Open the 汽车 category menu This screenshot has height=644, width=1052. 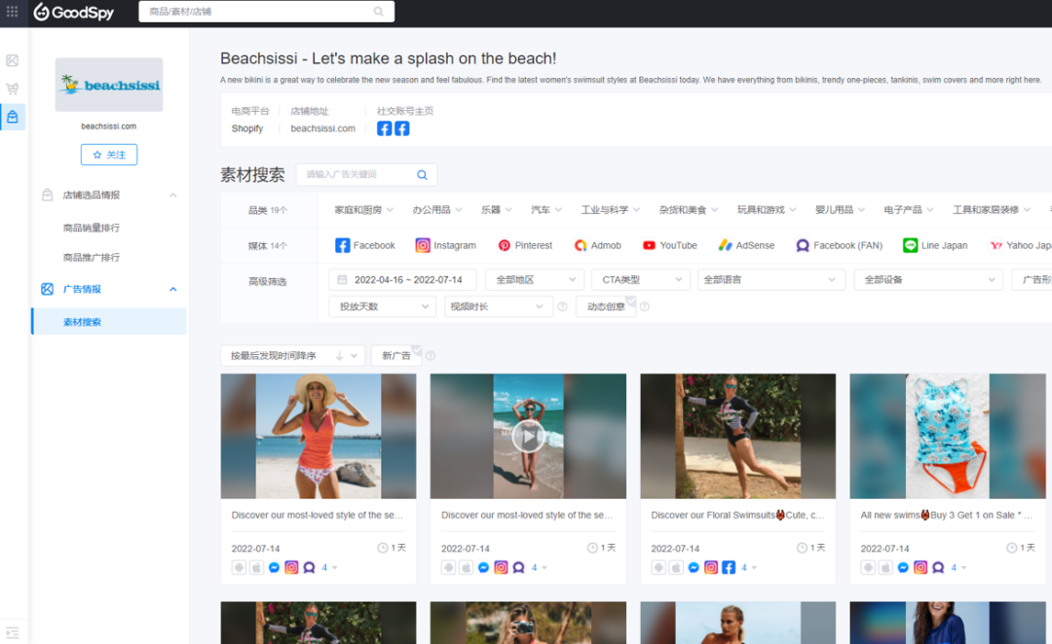coord(546,210)
